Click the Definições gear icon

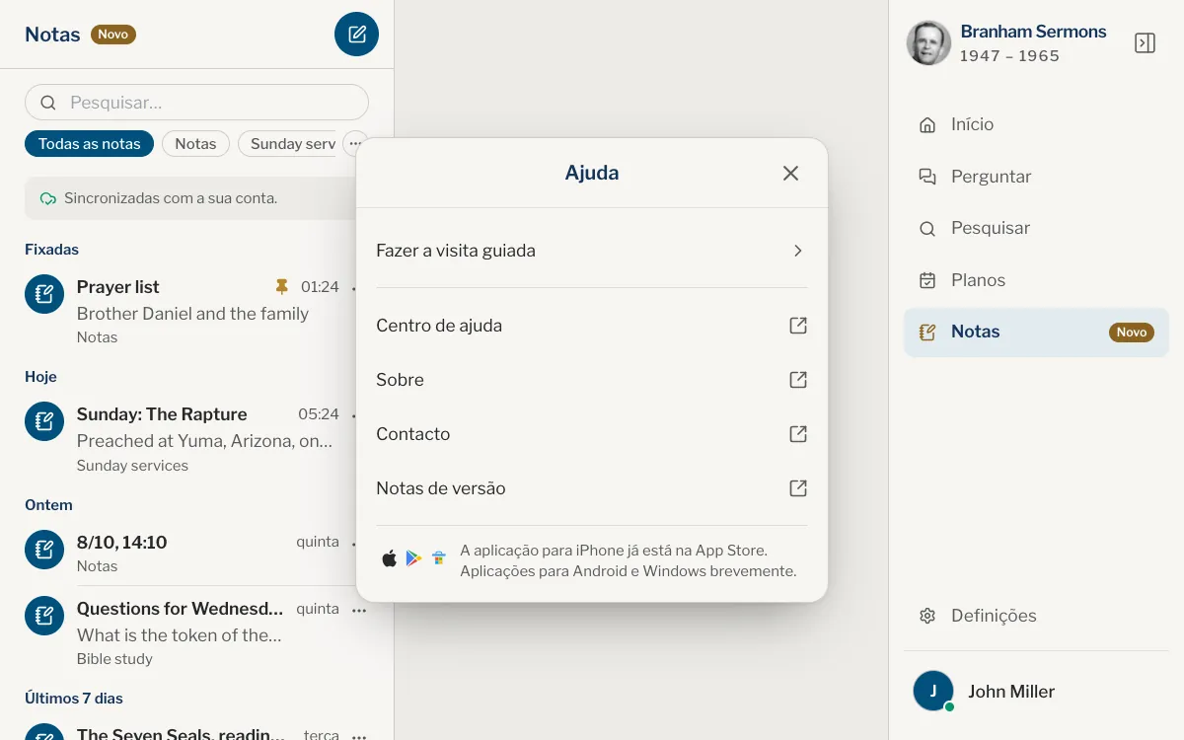pyautogui.click(x=927, y=616)
